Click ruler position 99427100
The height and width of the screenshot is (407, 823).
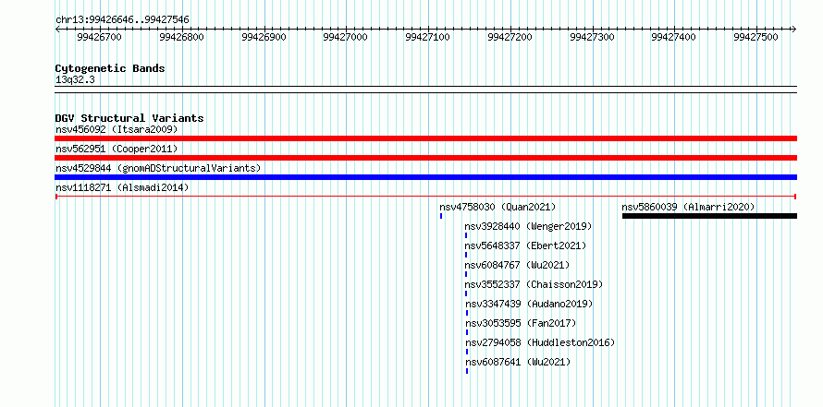click(x=428, y=37)
